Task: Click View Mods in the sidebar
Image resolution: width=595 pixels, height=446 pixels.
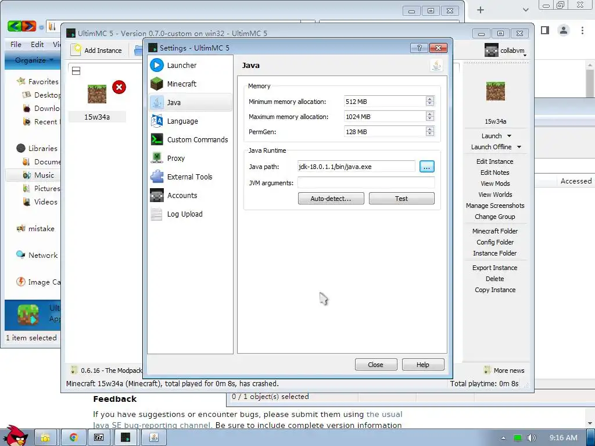Action: click(495, 183)
